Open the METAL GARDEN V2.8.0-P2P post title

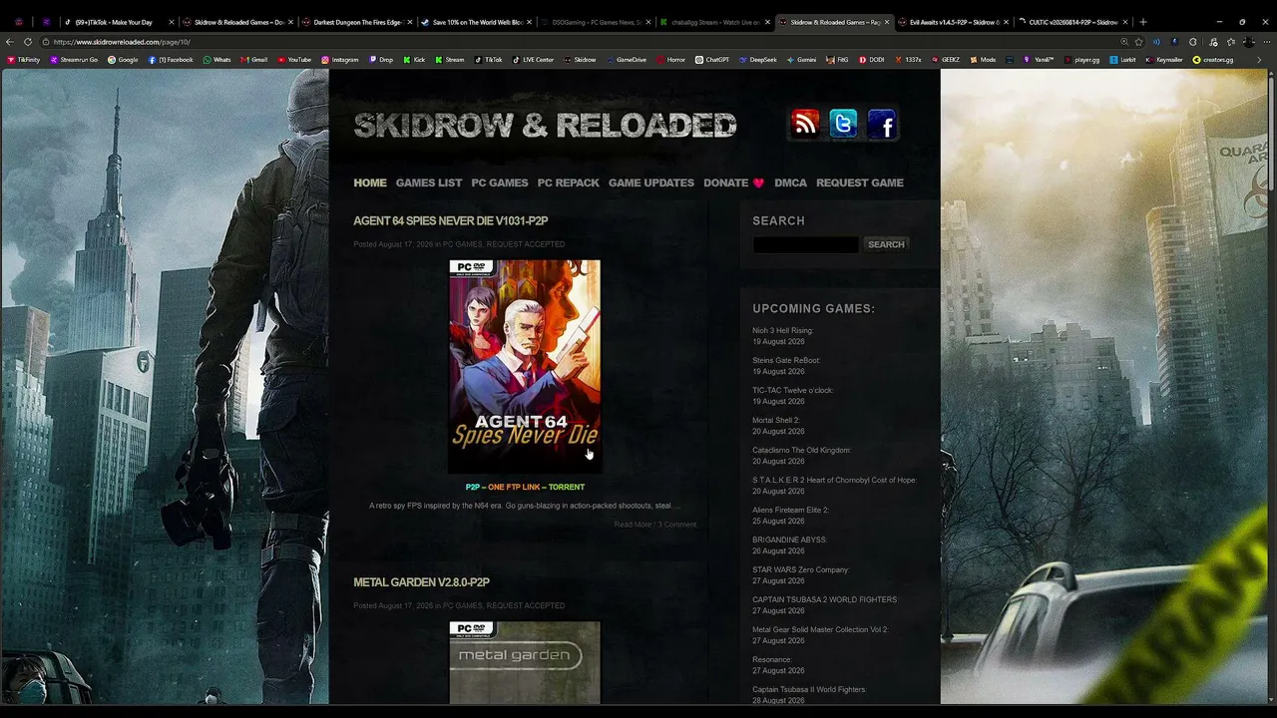422,582
